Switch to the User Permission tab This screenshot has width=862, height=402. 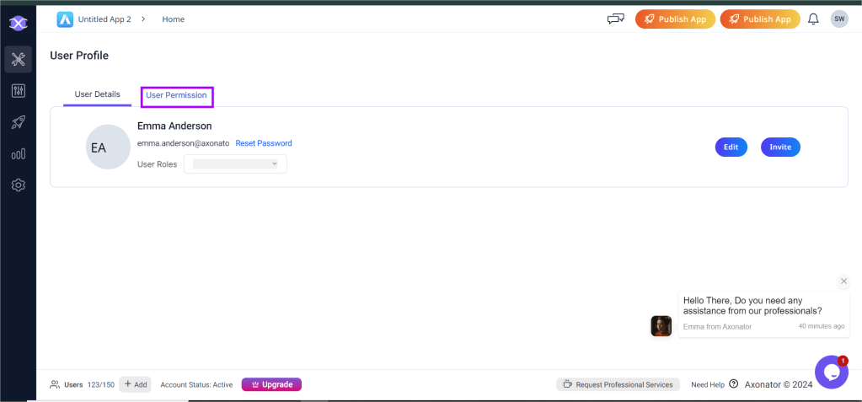tap(176, 95)
